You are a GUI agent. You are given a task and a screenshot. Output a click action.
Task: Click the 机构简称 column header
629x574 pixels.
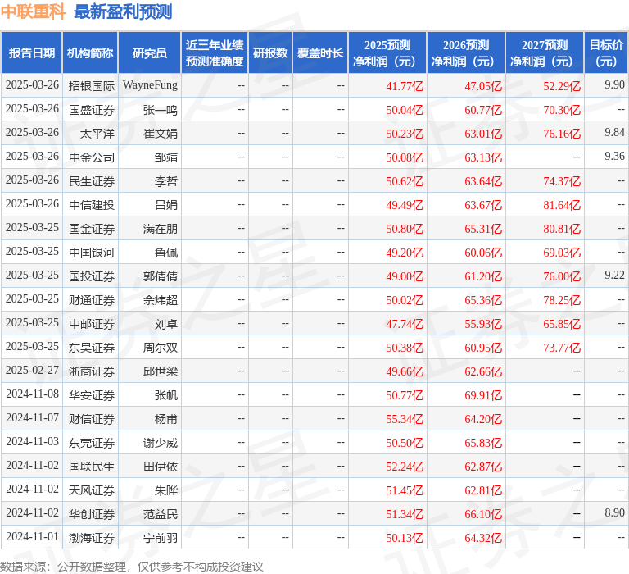pyautogui.click(x=90, y=53)
